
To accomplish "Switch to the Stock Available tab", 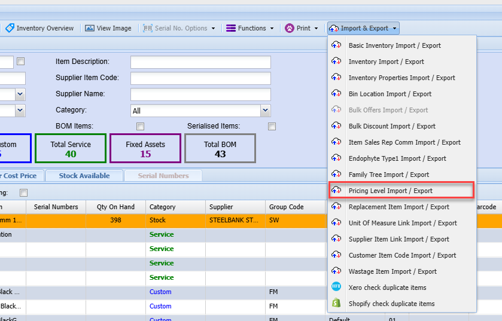I will pos(84,176).
